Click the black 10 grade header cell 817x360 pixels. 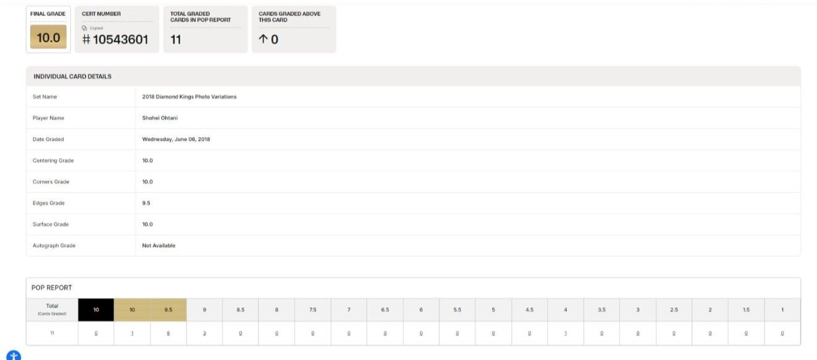pyautogui.click(x=96, y=310)
